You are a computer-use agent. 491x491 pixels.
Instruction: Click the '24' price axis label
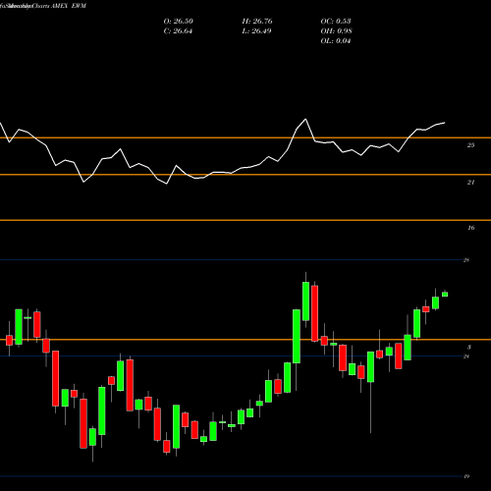tap(466, 356)
